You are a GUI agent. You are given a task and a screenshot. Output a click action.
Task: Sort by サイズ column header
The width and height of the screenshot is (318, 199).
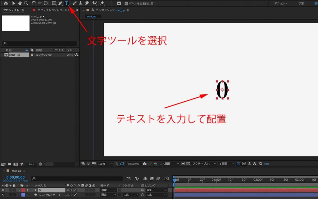coord(59,50)
